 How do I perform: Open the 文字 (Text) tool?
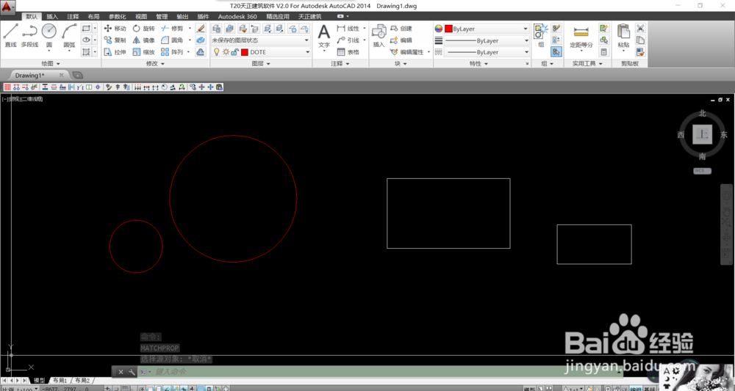point(324,36)
